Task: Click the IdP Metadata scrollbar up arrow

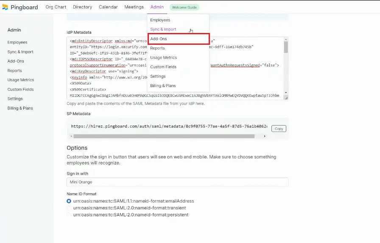Action: click(286, 39)
